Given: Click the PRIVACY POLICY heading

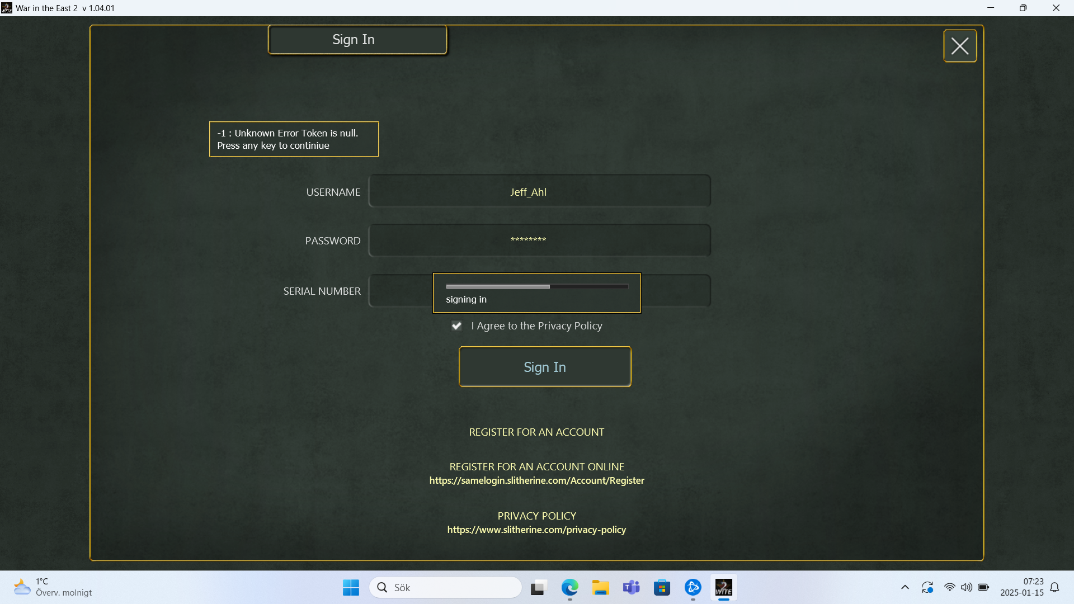Looking at the screenshot, I should point(537,516).
